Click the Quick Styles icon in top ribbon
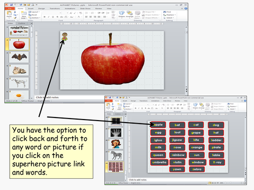Image resolution: width=254 pixels, height=190 pixels. [x=137, y=15]
